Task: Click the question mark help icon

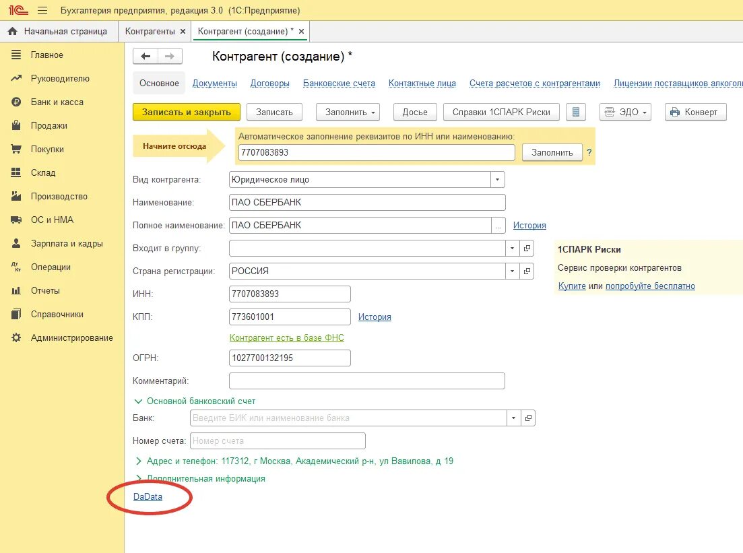Action: (589, 153)
